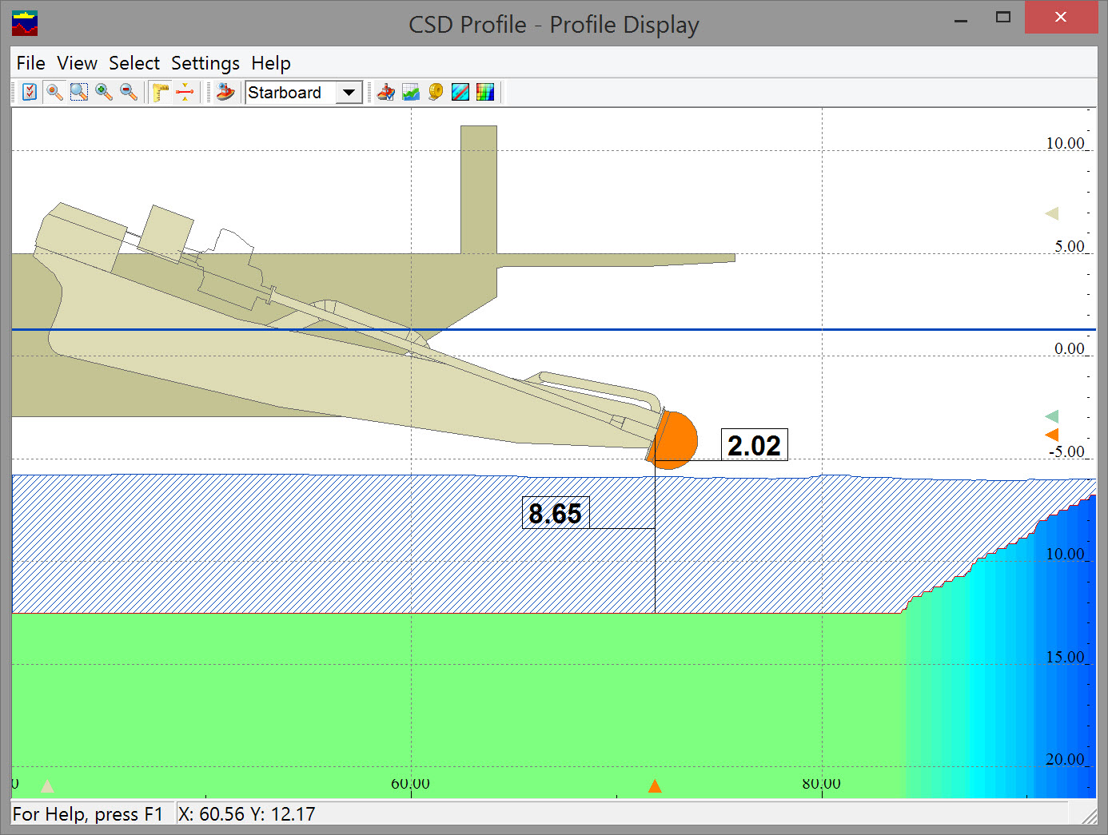Open the Select menu
This screenshot has height=835, width=1108.
point(134,63)
